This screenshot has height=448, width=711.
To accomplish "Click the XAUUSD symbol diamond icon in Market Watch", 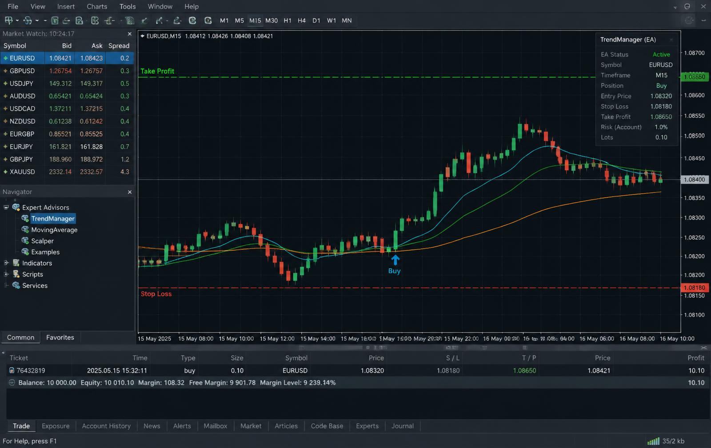I will 5,172.
